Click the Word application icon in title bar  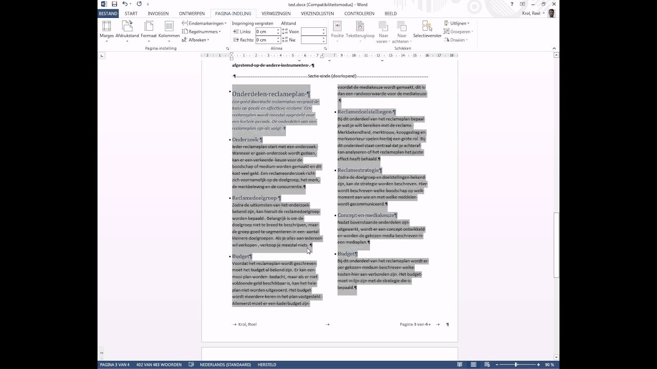point(103,4)
